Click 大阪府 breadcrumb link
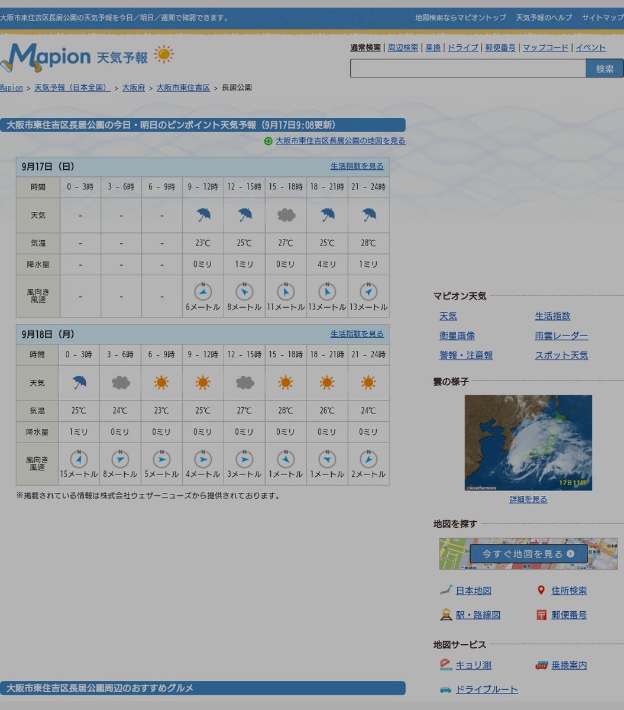The height and width of the screenshot is (710, 624). click(134, 88)
